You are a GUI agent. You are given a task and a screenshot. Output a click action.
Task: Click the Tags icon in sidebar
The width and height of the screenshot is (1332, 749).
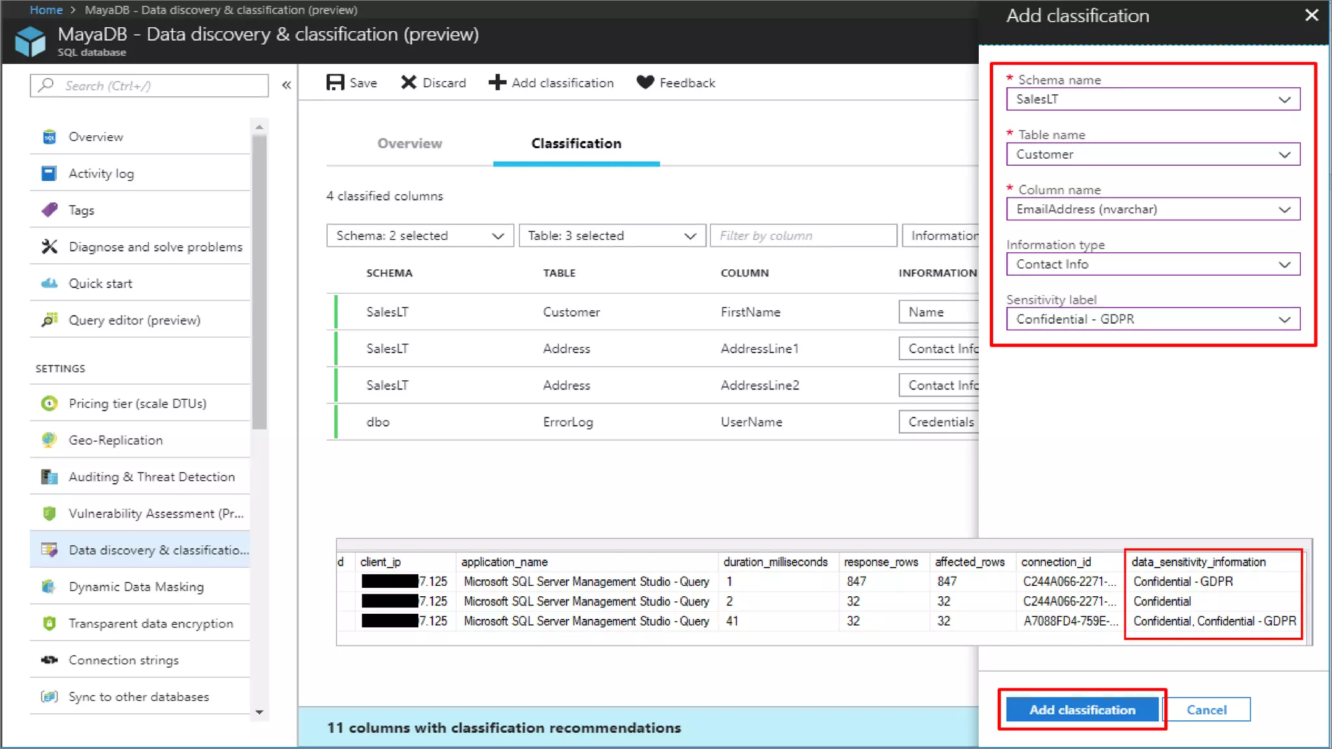click(49, 210)
